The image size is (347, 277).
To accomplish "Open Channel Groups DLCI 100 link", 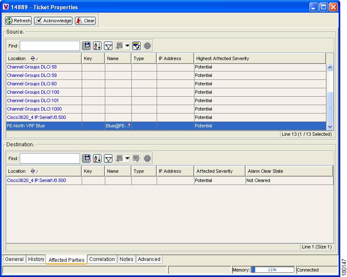I will 33,92.
